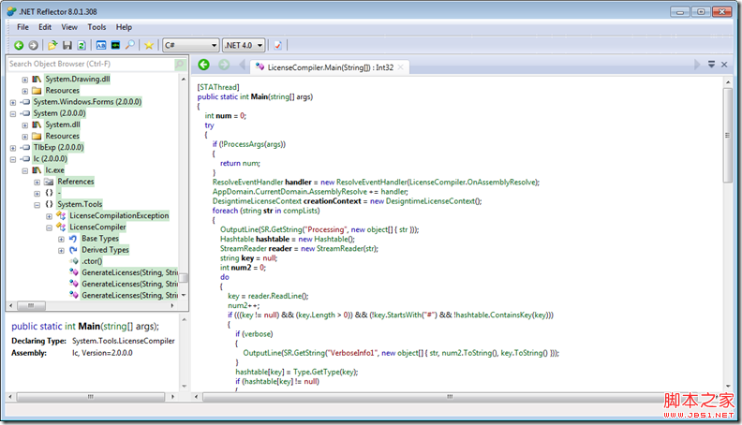The height and width of the screenshot is (425, 742).
Task: Expand the System.dll node
Action: [x=24, y=125]
